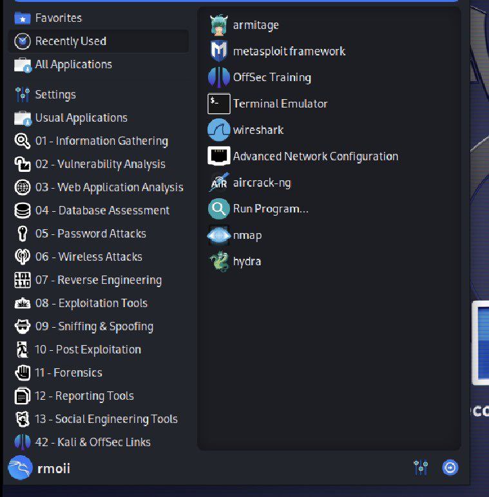Screen dimensions: 489x497
Task: Click the Web Application Analysis globe icon
Action: (23, 187)
